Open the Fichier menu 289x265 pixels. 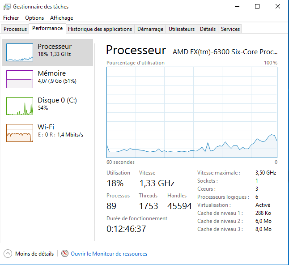tap(11, 18)
